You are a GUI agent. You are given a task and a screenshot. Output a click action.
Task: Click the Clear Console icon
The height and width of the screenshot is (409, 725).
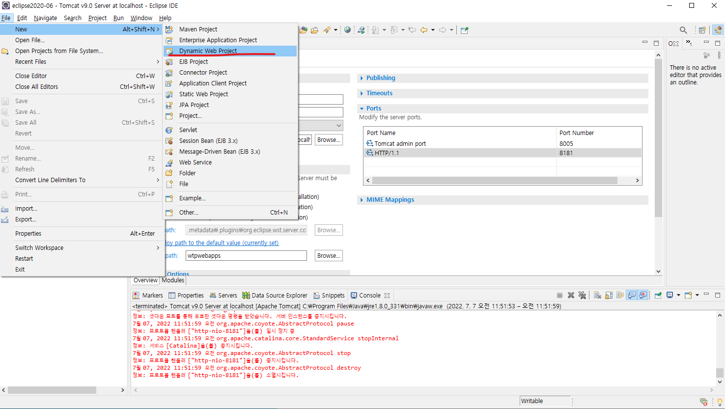pyautogui.click(x=597, y=295)
